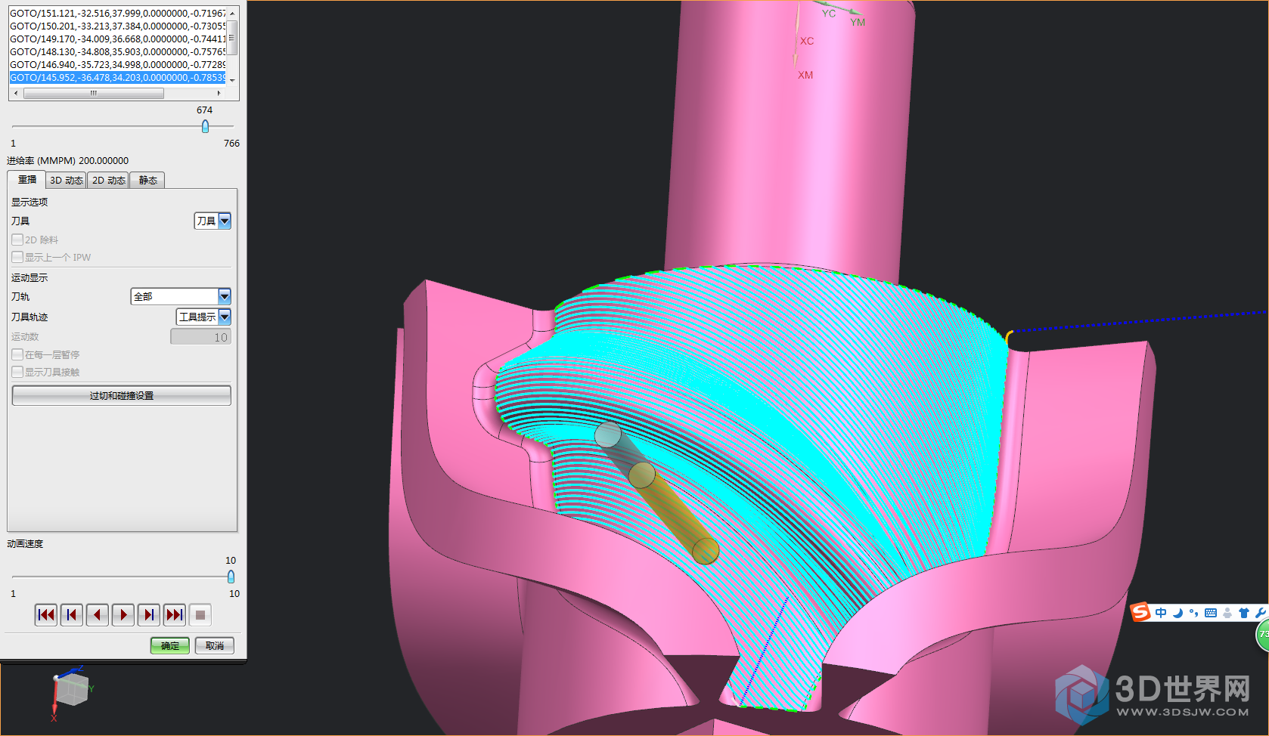The image size is (1269, 736).
Task: Toggle punctuation mode in IME bar
Action: point(1194,613)
